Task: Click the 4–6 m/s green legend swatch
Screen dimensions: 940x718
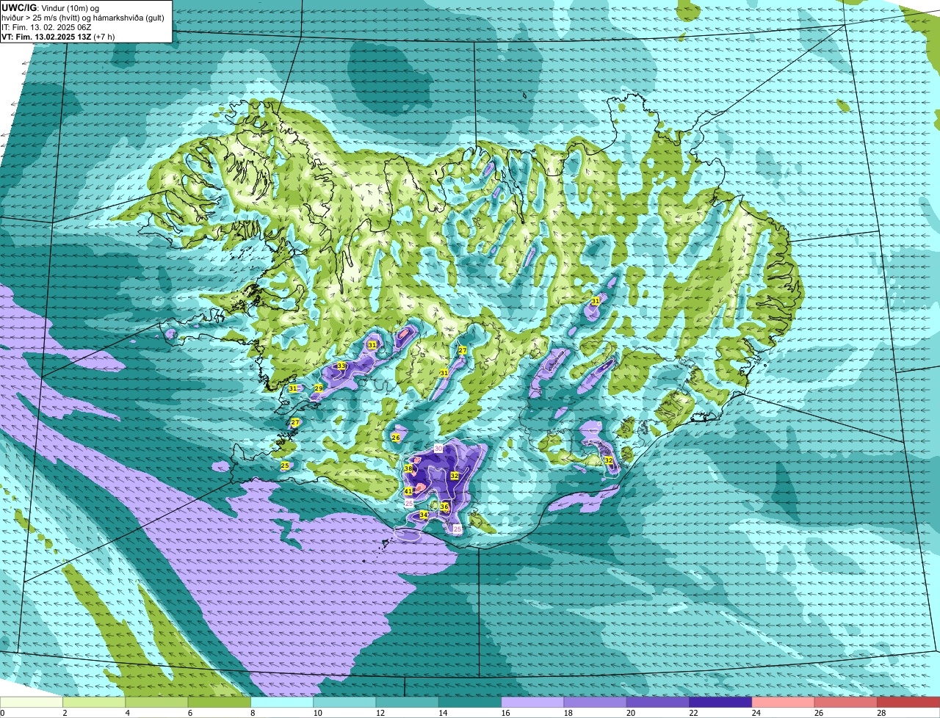Action: [x=156, y=703]
